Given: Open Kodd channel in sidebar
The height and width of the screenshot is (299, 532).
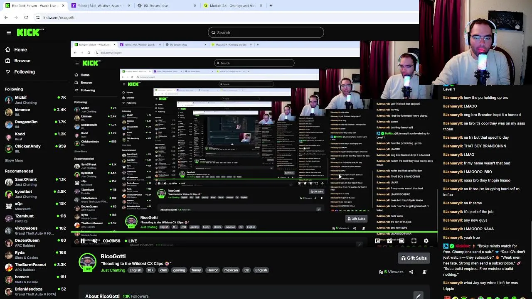Looking at the screenshot, I should [x=35, y=136].
